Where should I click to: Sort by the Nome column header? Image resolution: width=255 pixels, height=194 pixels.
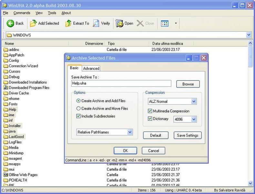point(36,44)
